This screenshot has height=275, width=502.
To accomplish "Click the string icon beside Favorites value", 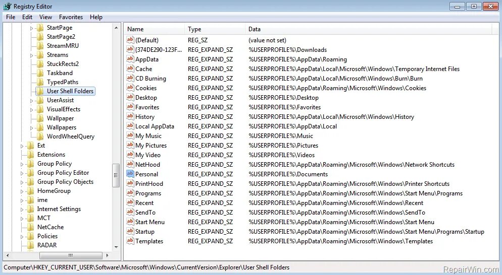I will click(x=130, y=107).
